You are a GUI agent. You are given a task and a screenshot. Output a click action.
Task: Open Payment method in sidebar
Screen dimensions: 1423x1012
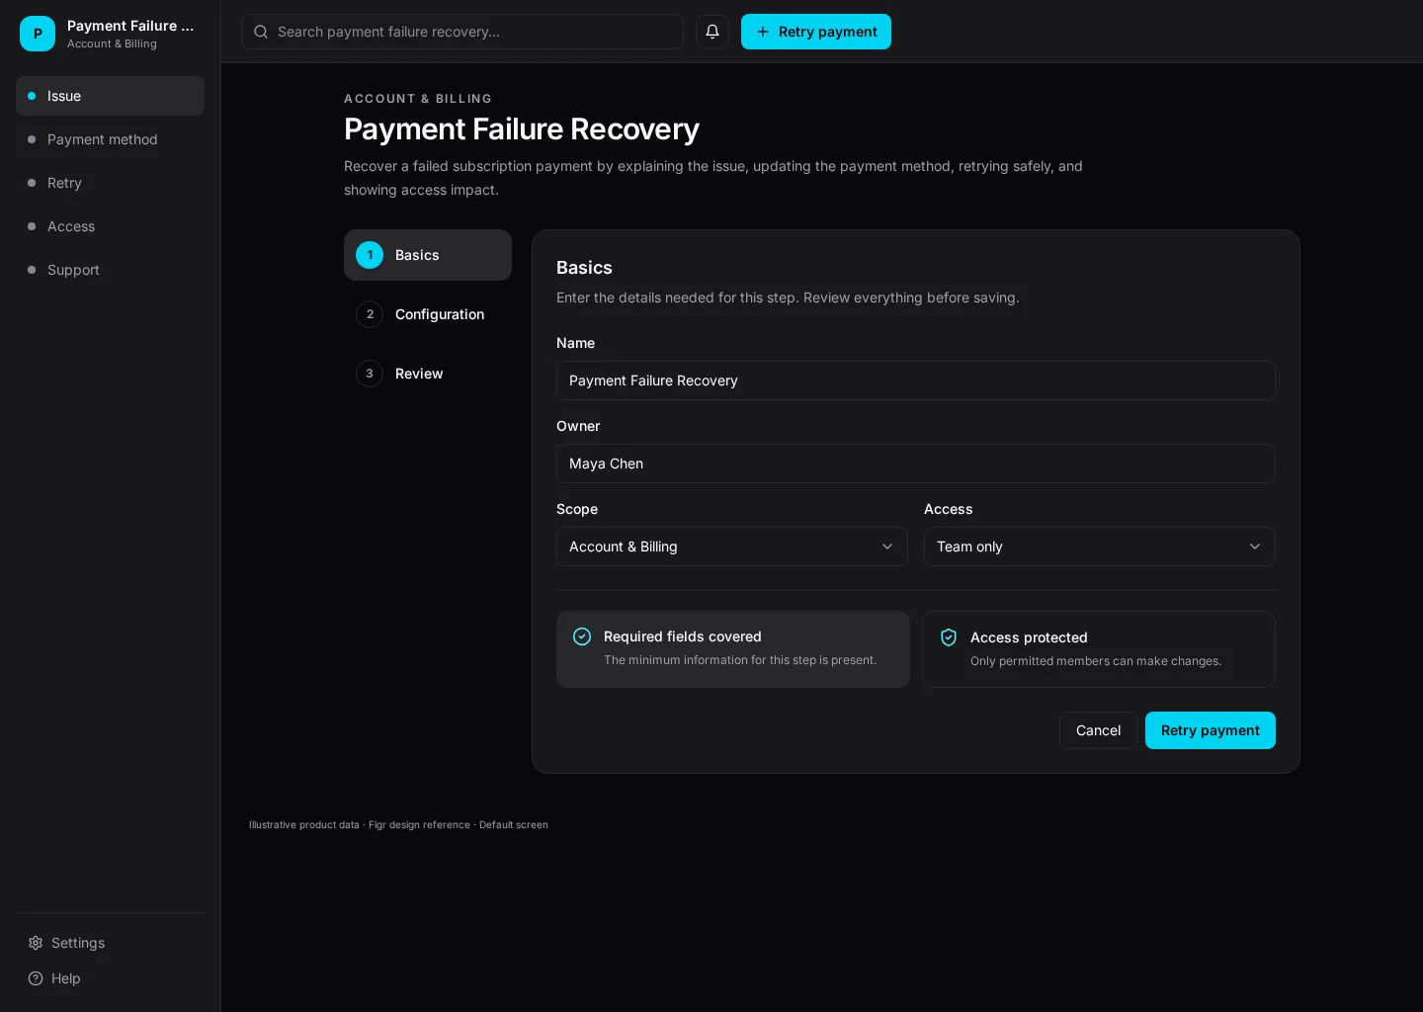(110, 139)
